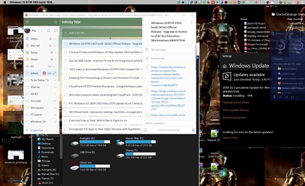Tick checkbox for 'Chrome Firefox and Windows 10' task
The width and height of the screenshot is (305, 186).
point(66,52)
